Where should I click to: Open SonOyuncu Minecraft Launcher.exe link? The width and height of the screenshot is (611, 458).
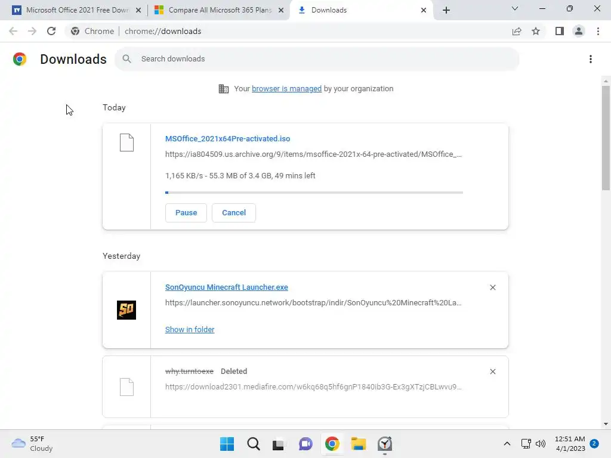point(226,287)
